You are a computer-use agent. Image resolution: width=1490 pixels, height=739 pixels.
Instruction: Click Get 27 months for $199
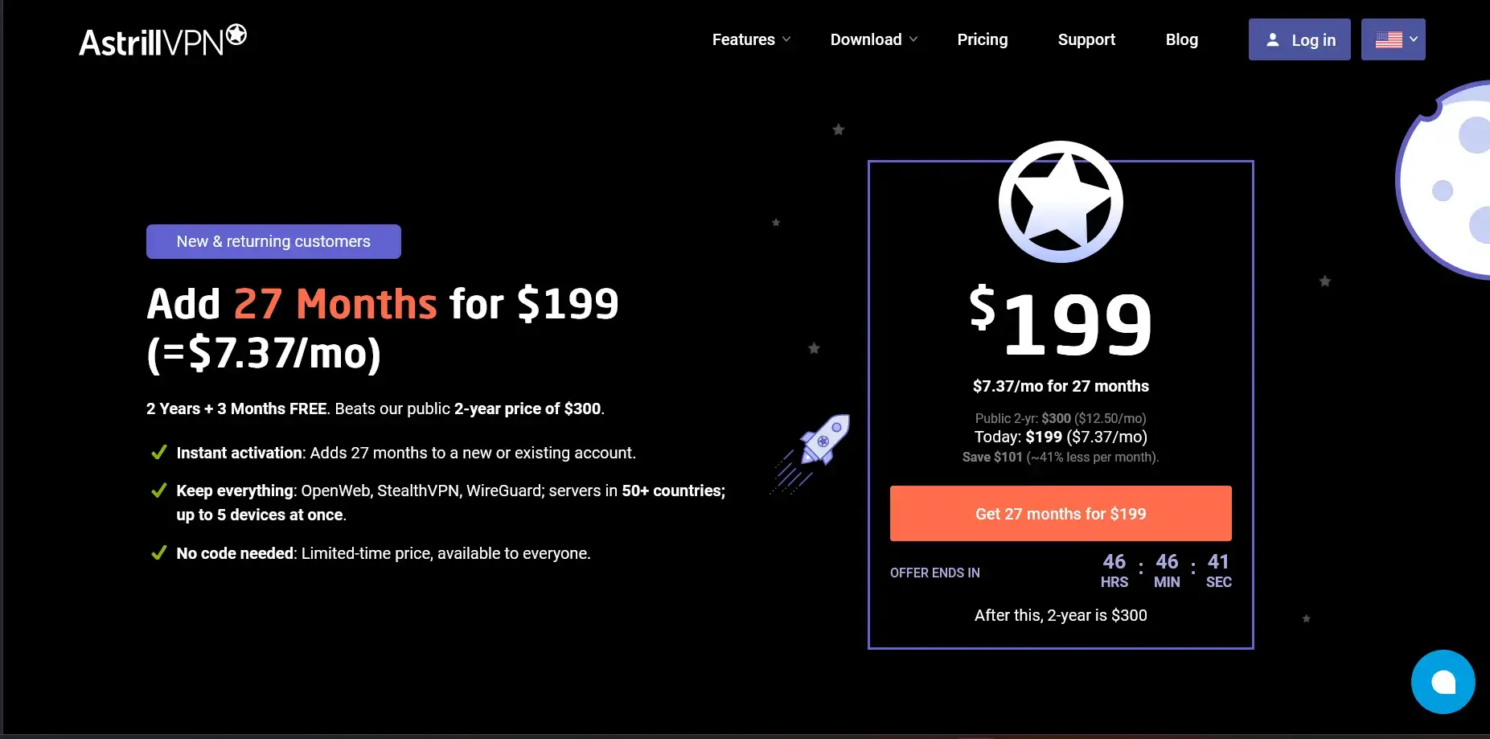[1060, 514]
